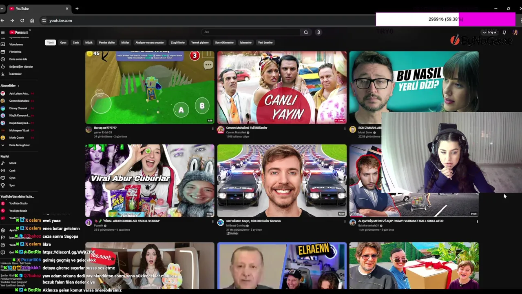Select the Oyun filter chip

pos(63,42)
